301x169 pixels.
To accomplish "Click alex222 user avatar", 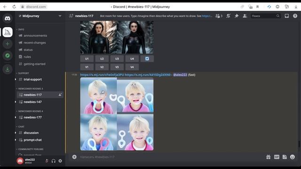I will pyautogui.click(x=20, y=161).
